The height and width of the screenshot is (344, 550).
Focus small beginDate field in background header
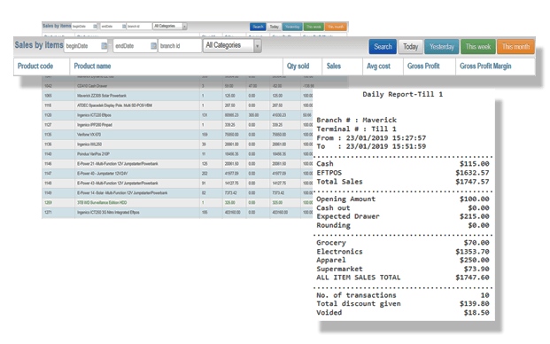(84, 27)
